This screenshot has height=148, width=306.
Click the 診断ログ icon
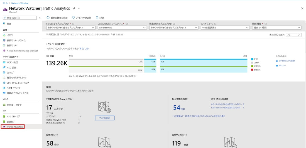coord(4,122)
